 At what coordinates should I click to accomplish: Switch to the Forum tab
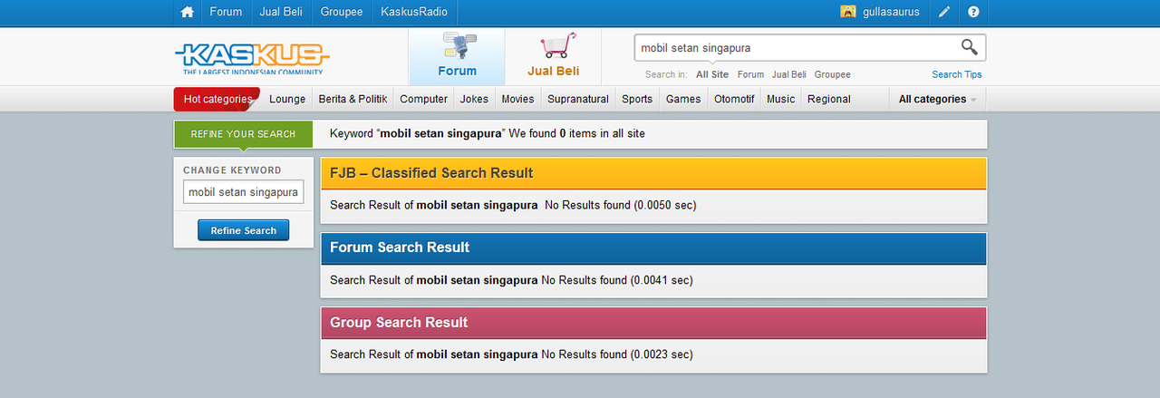[x=457, y=57]
